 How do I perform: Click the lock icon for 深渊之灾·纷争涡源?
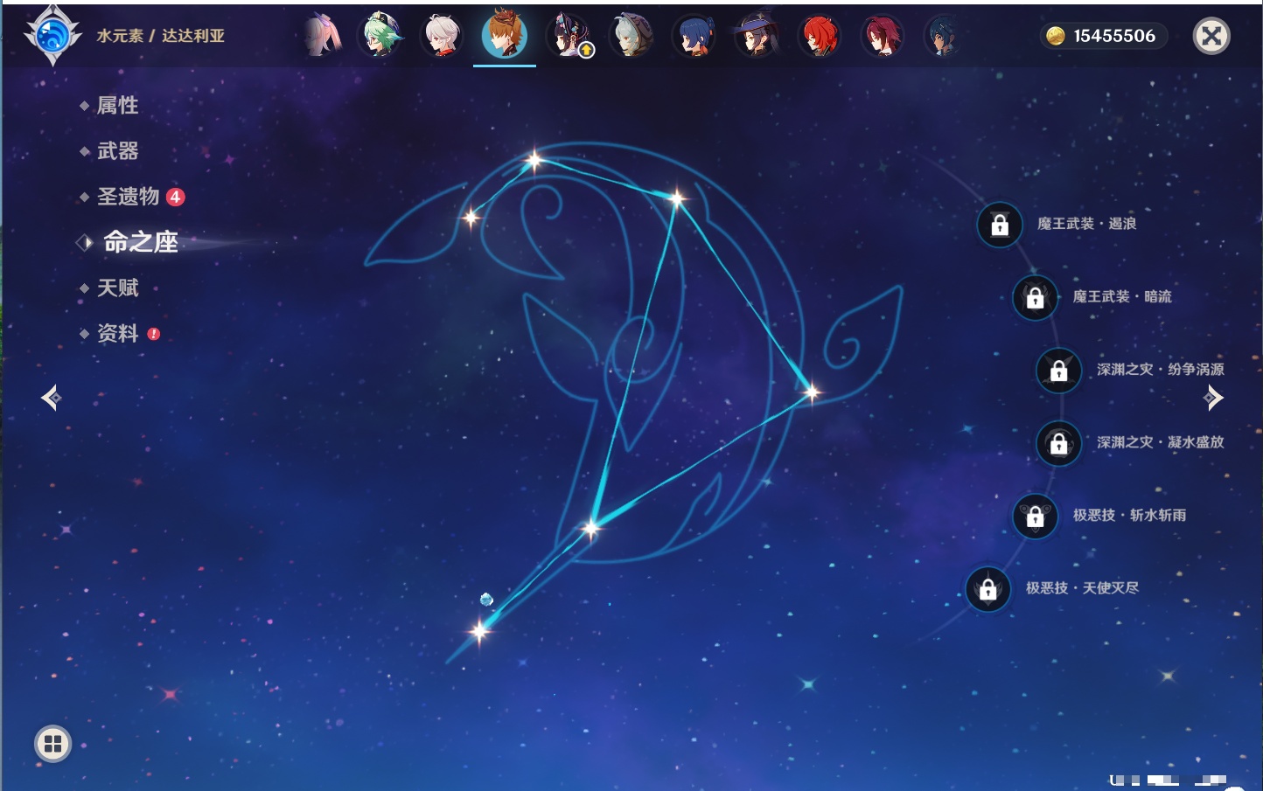(x=1058, y=371)
